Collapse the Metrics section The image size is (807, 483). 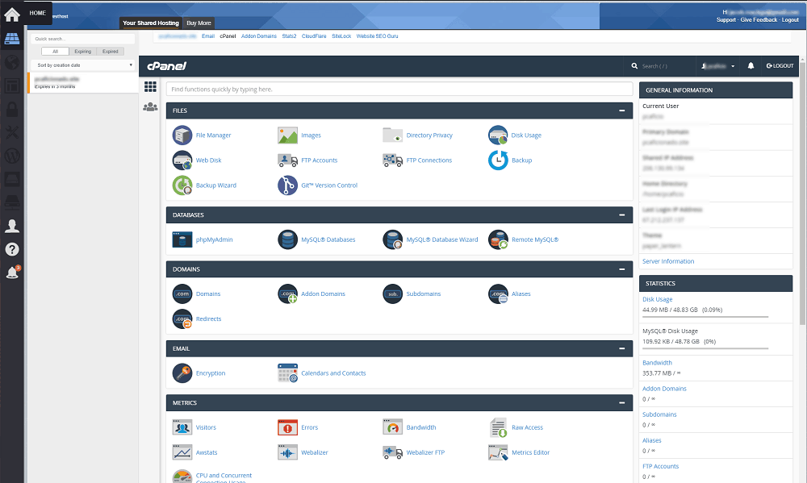621,402
